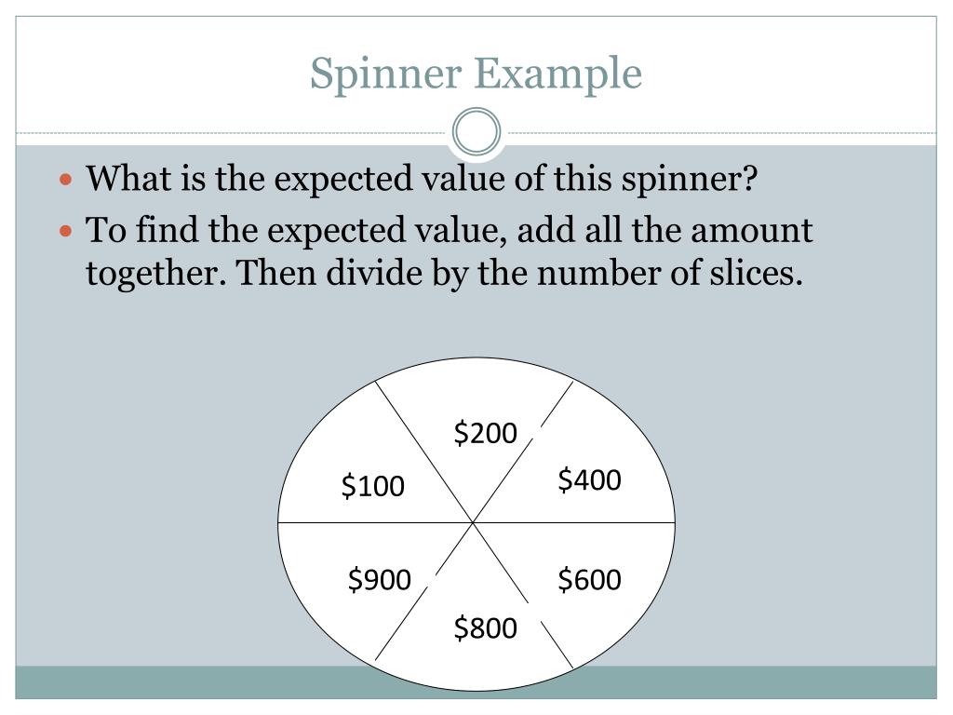The width and height of the screenshot is (953, 715).
Task: Click the Spinner Example title
Action: [x=476, y=74]
